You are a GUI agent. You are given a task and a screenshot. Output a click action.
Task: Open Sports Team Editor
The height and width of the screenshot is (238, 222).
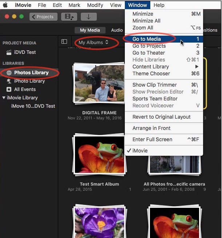[164, 99]
